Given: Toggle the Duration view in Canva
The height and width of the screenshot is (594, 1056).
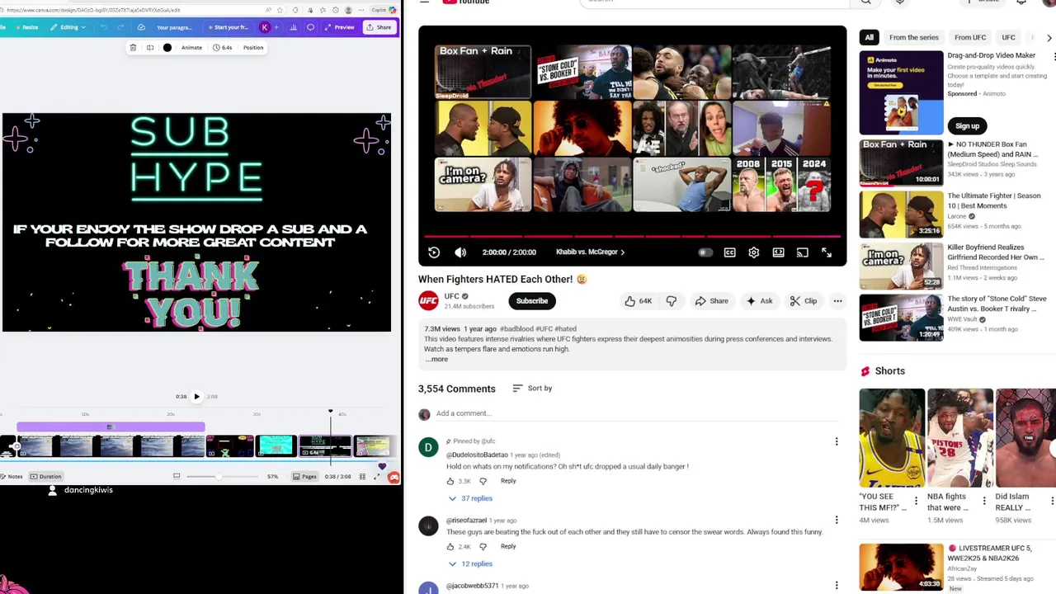Looking at the screenshot, I should [45, 476].
